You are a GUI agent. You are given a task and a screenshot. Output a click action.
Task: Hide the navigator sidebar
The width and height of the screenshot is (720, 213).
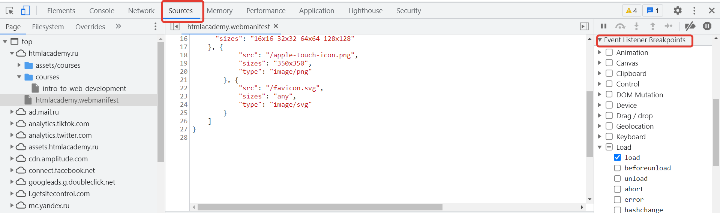(175, 27)
